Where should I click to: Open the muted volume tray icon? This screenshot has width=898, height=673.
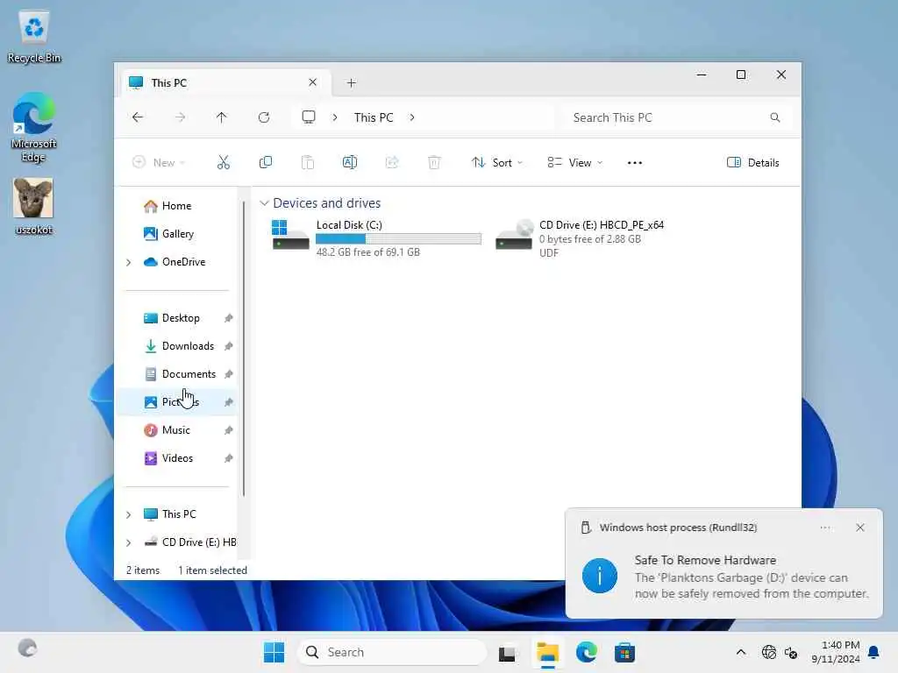point(791,652)
